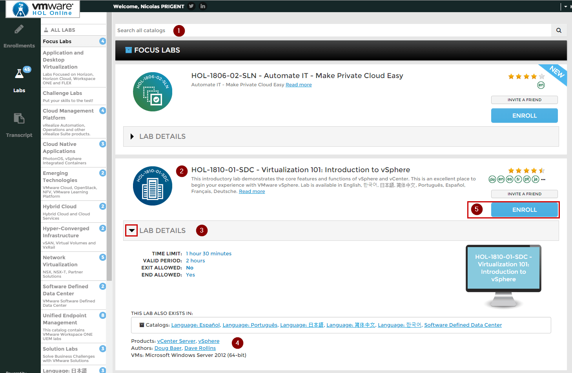Open vSphere product link

click(209, 341)
